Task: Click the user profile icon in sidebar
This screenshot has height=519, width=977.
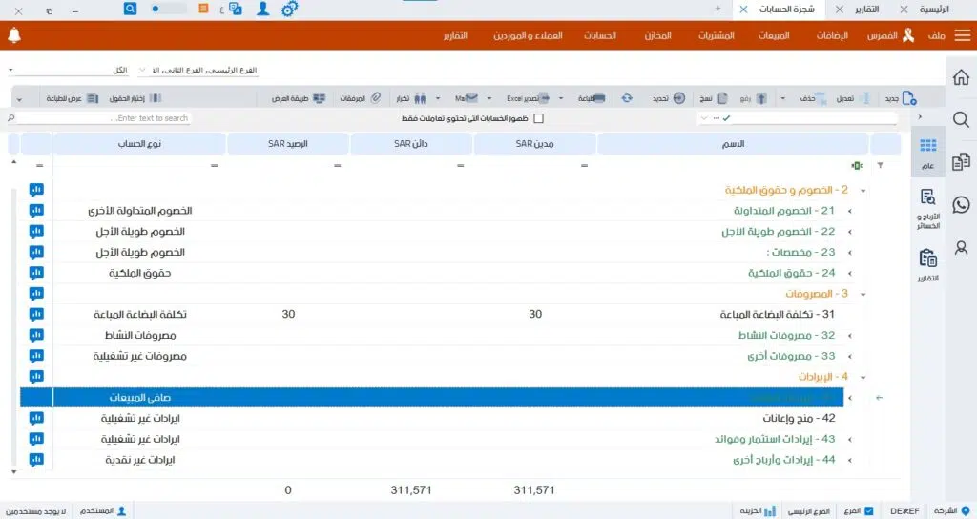Action: [960, 246]
